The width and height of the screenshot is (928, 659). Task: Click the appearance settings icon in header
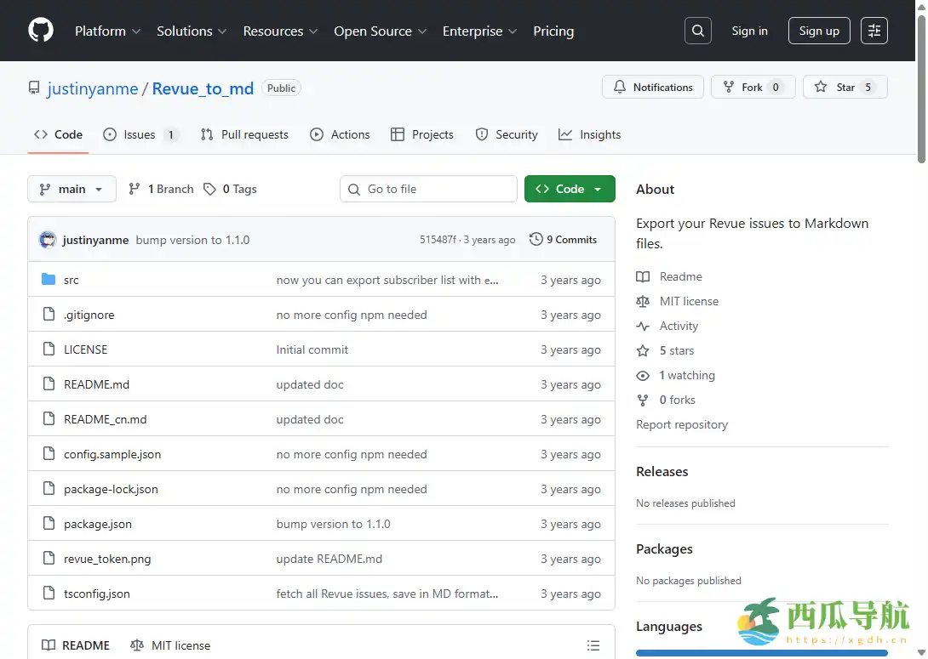(x=874, y=31)
